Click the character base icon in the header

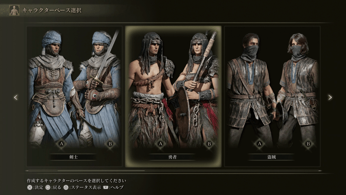click(x=14, y=10)
